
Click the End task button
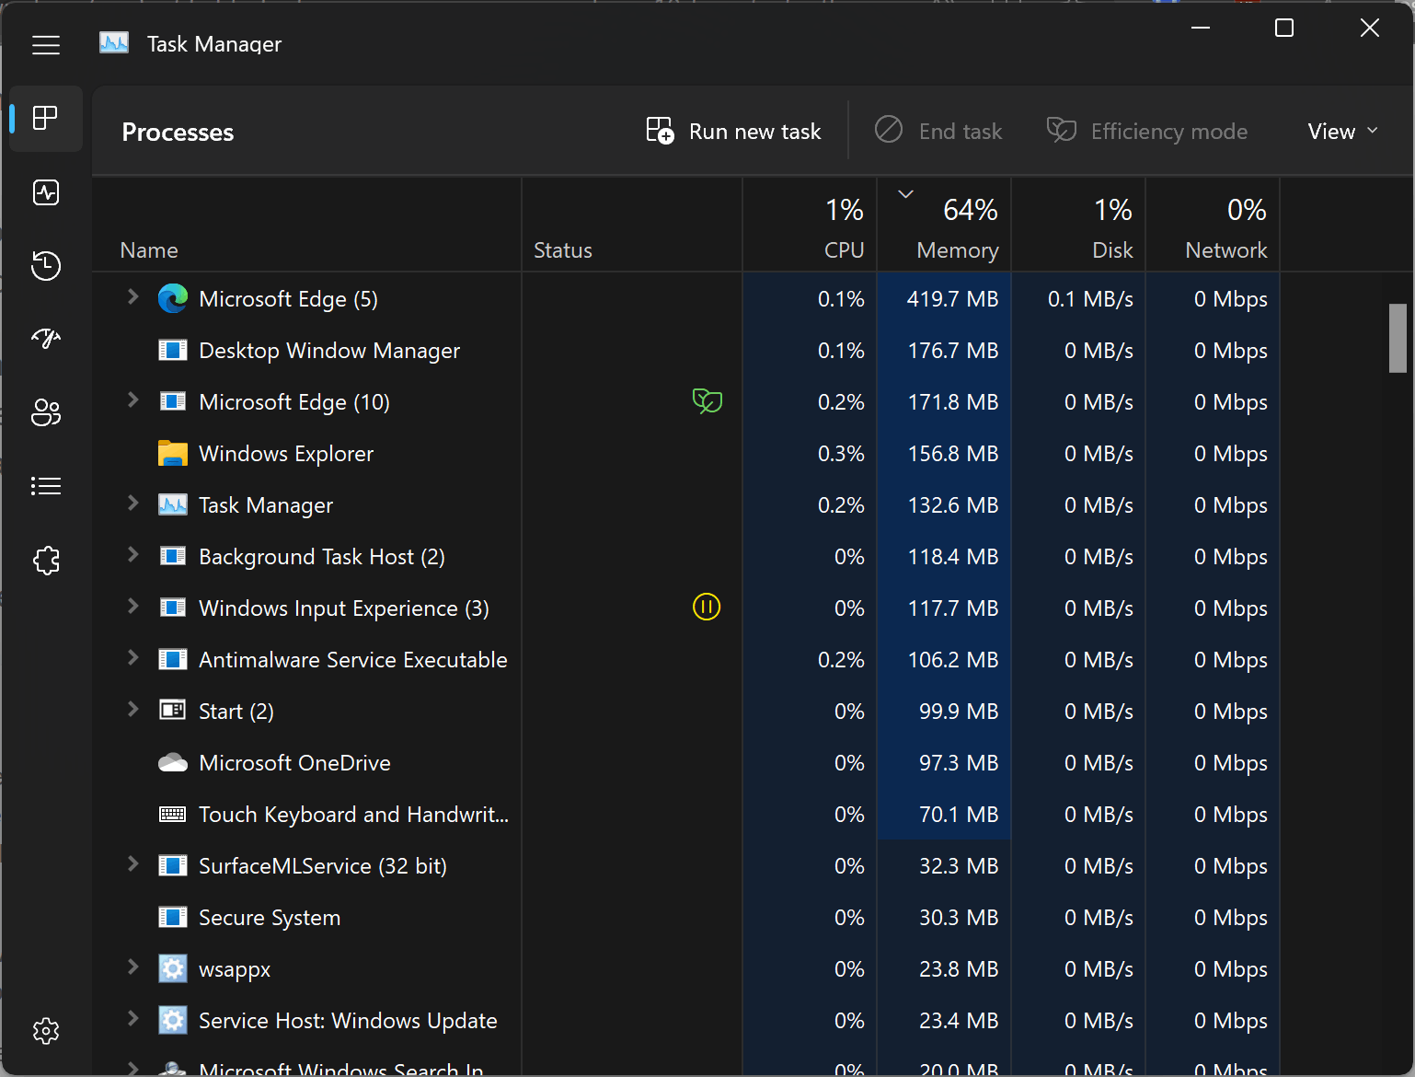coord(938,132)
